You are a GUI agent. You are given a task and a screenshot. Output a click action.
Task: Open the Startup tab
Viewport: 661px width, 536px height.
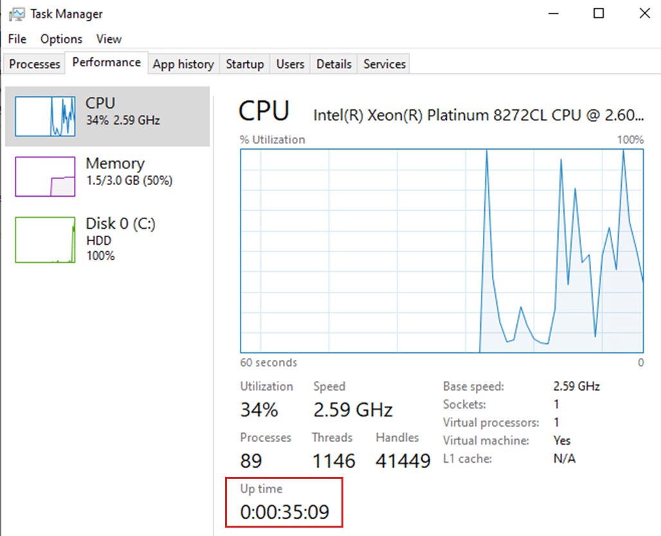click(244, 64)
